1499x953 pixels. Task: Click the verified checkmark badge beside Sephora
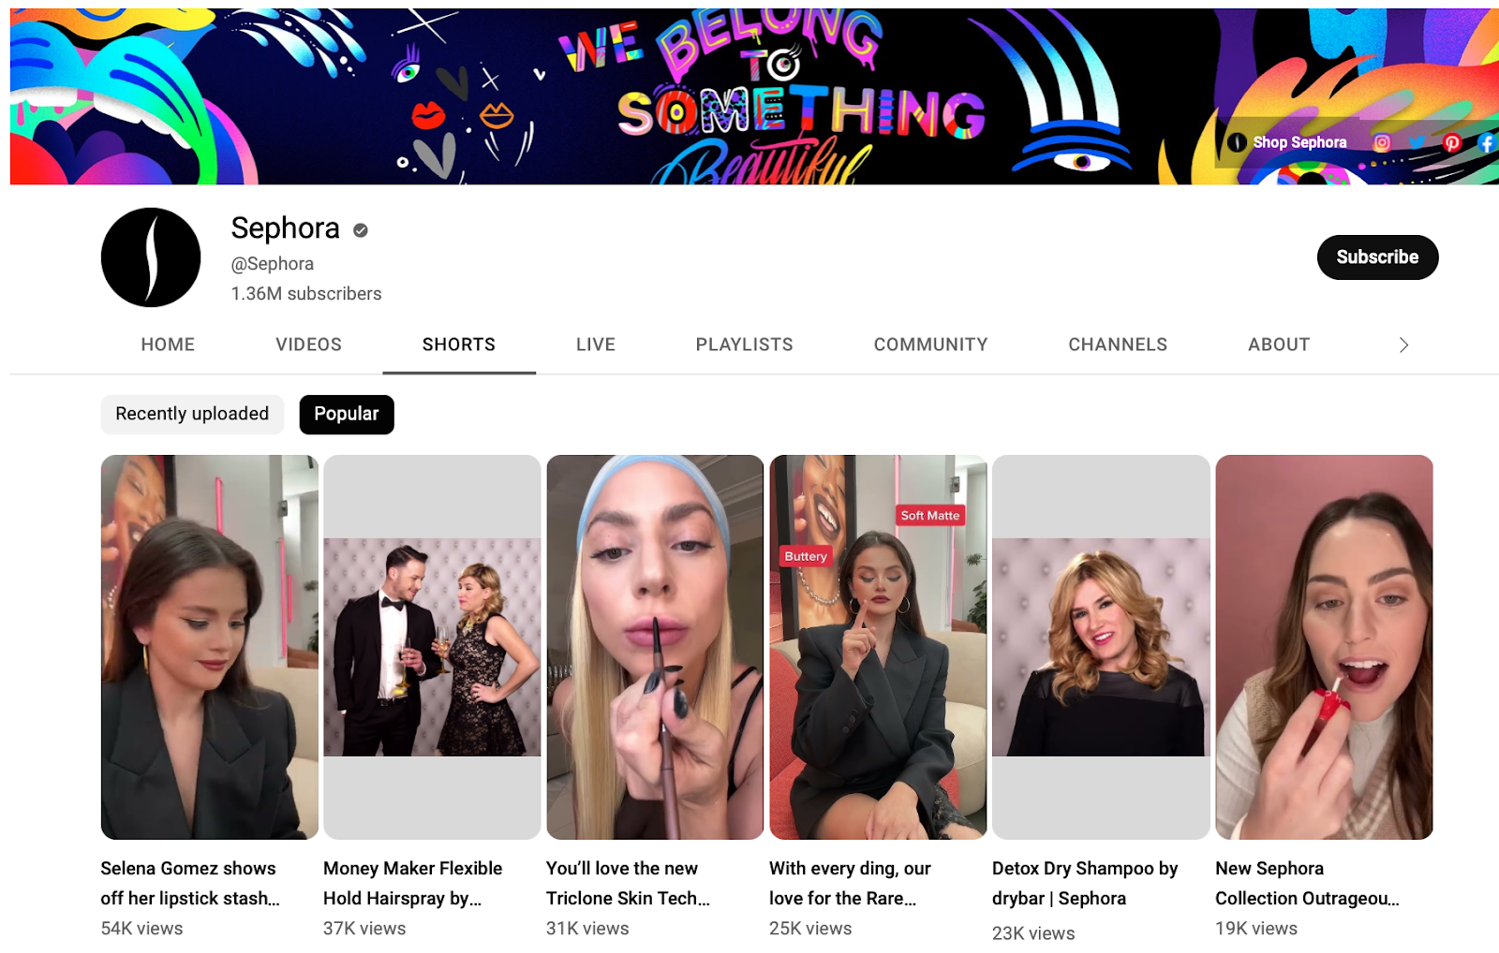(x=361, y=229)
